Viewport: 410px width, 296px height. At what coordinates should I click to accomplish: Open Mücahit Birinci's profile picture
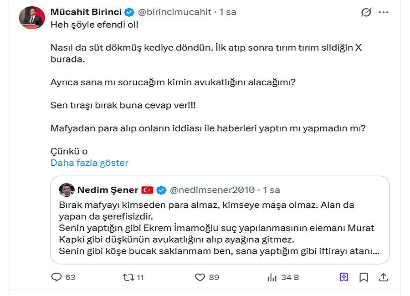pyautogui.click(x=31, y=18)
